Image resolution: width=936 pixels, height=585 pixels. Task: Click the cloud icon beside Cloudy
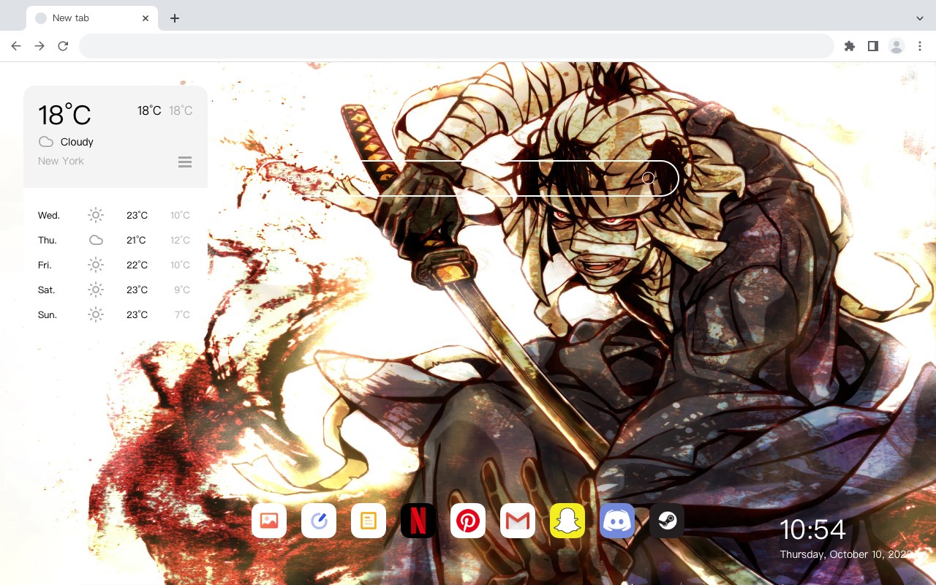coord(46,142)
